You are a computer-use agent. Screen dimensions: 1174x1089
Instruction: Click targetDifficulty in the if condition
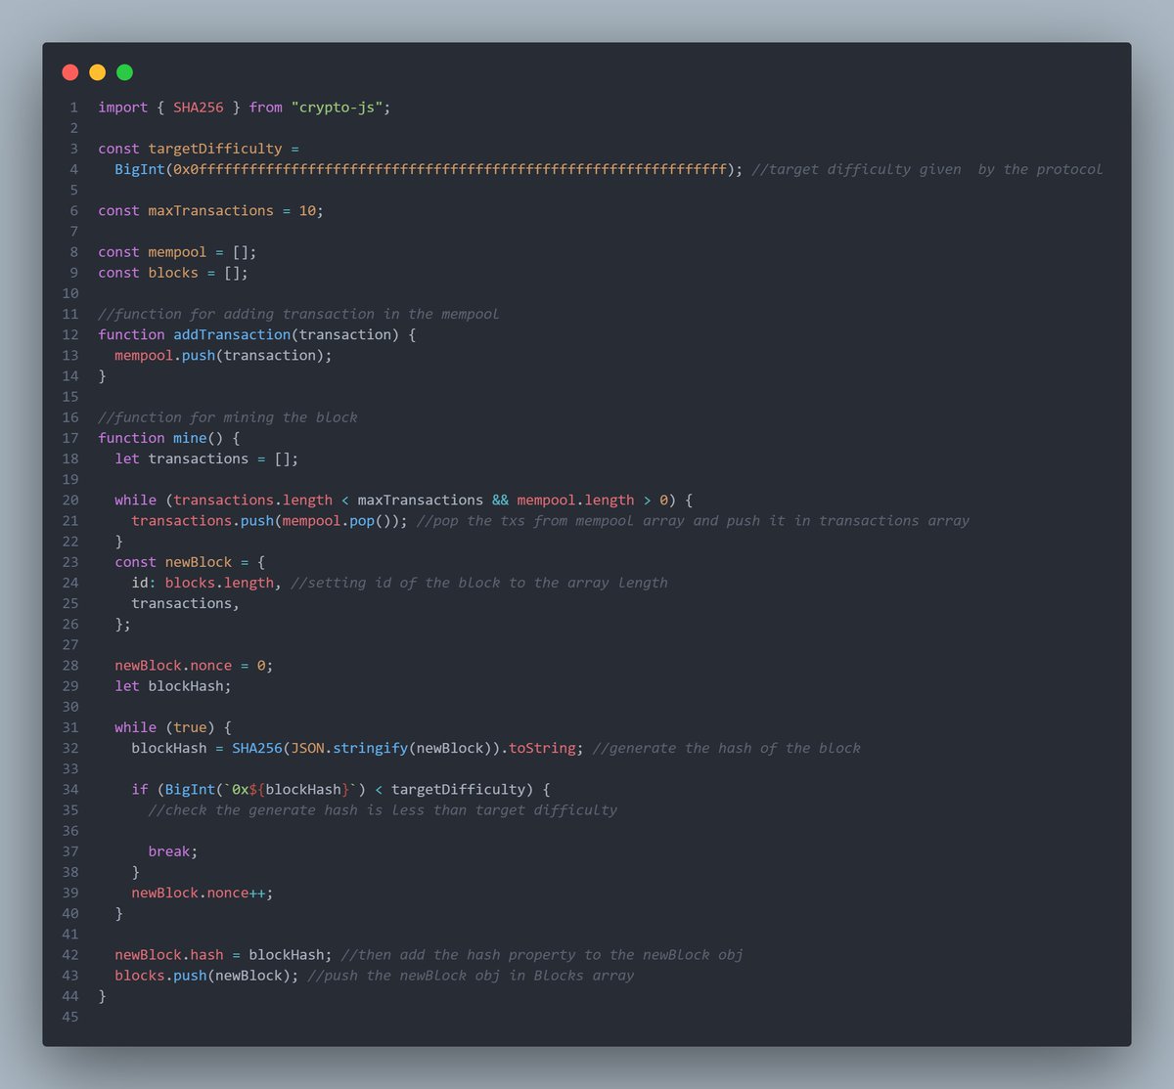(458, 789)
